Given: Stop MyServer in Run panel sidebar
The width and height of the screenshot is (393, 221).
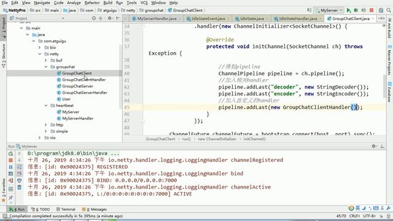Looking at the screenshot, I should click(11, 160).
